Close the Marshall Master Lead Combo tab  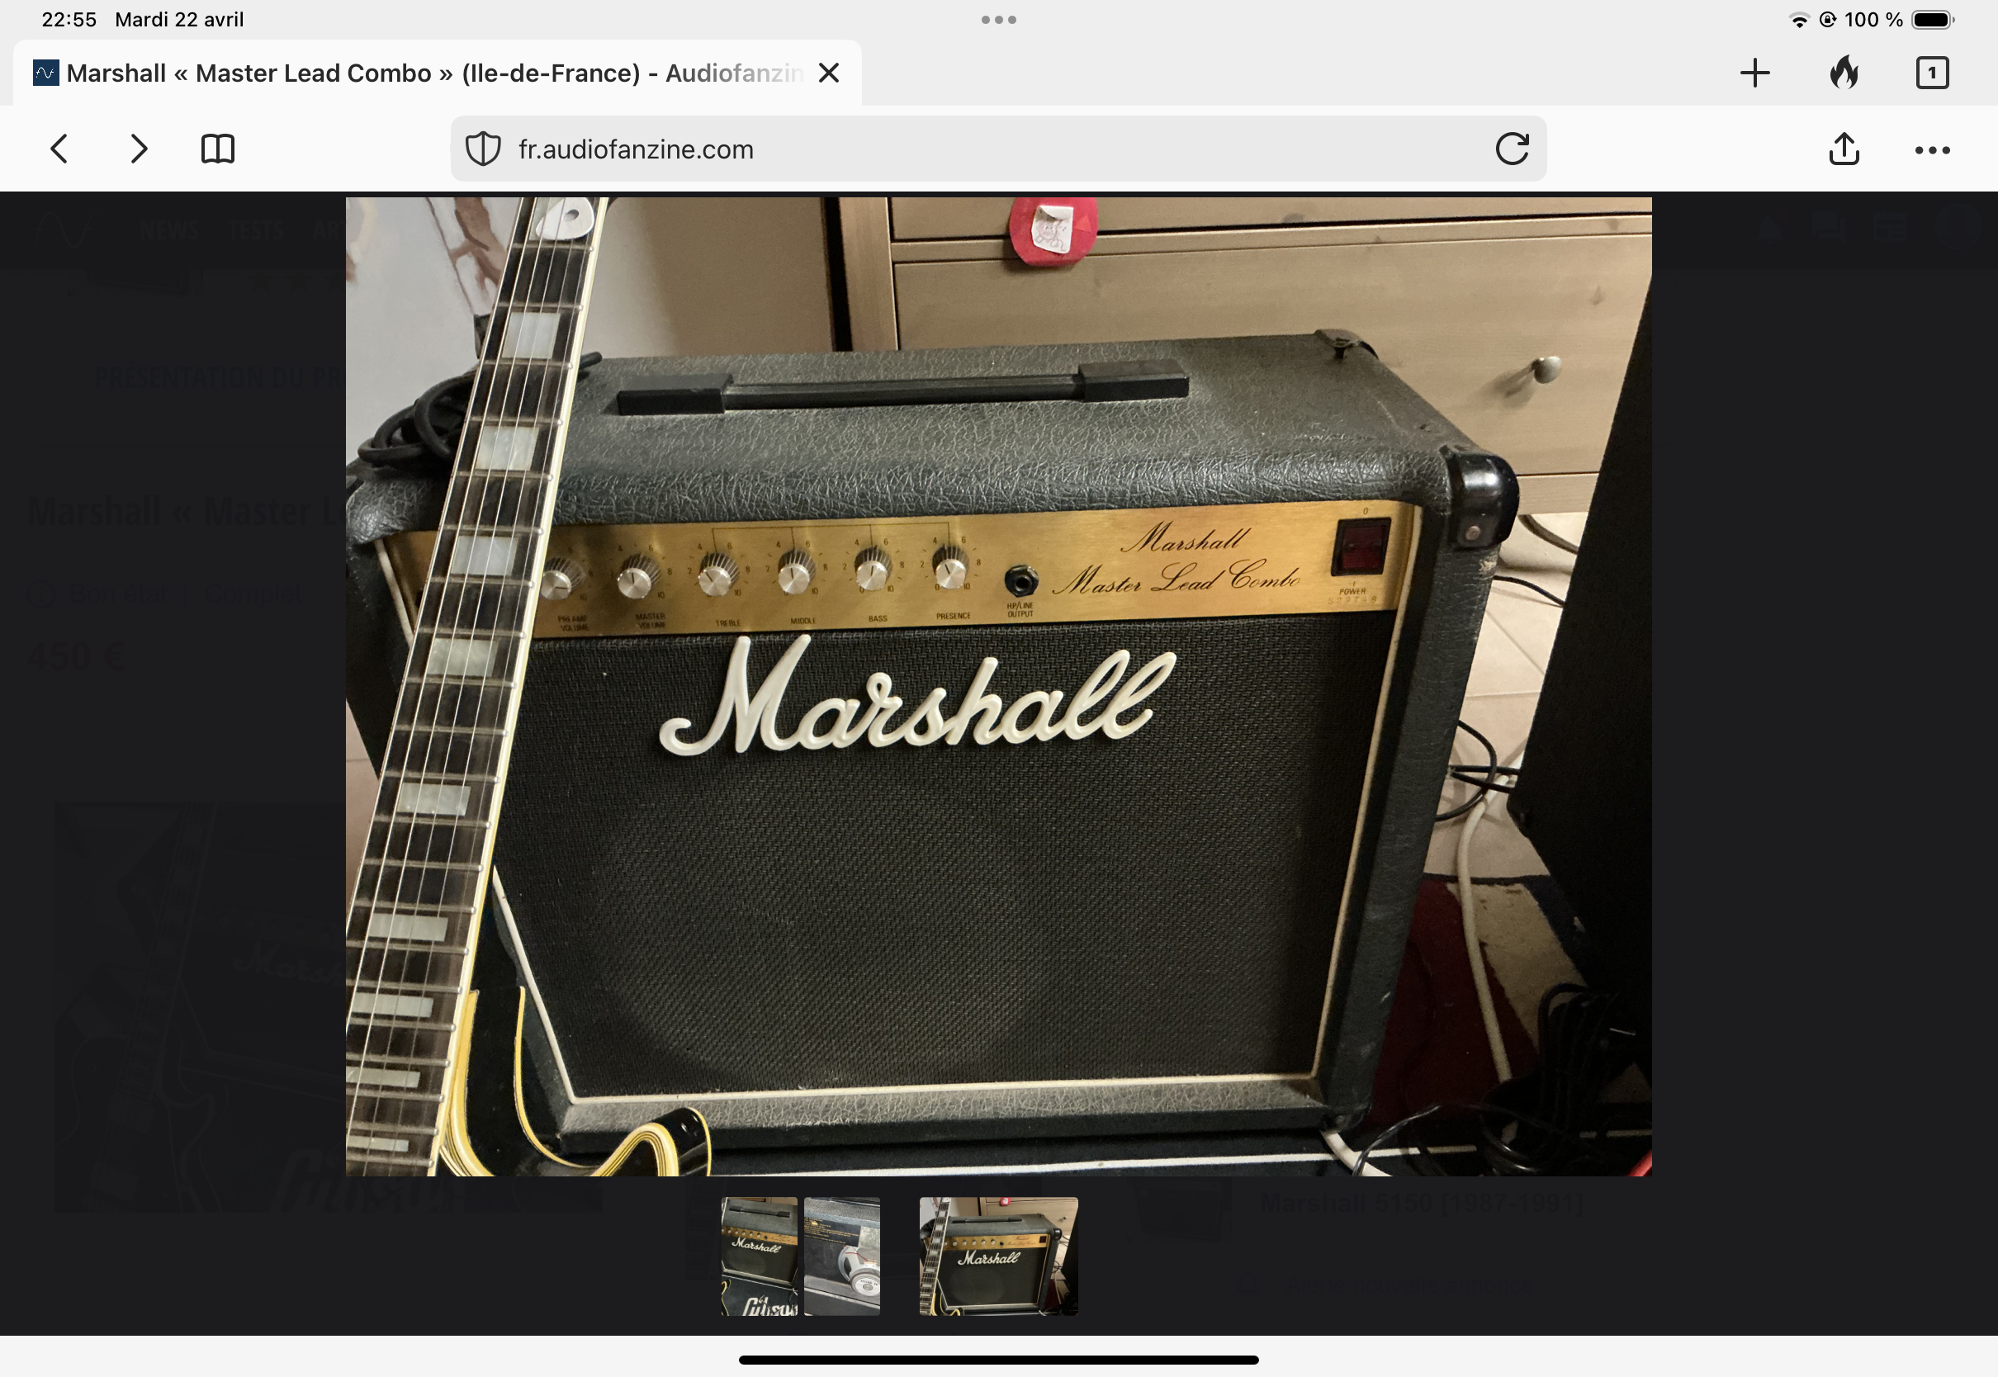click(x=828, y=73)
